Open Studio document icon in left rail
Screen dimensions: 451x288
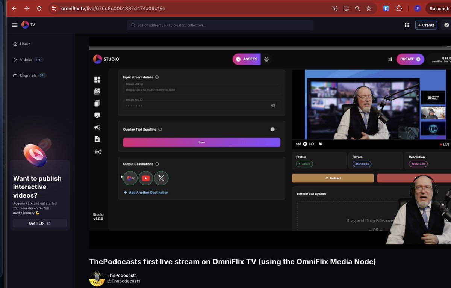tap(97, 139)
